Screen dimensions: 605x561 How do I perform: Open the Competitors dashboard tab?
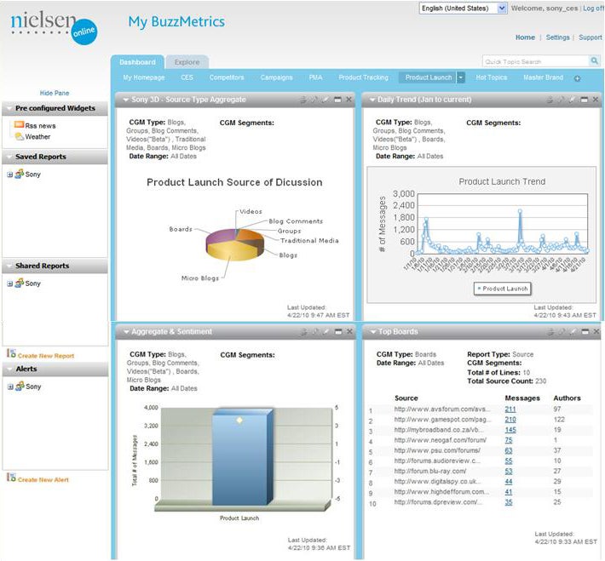227,77
